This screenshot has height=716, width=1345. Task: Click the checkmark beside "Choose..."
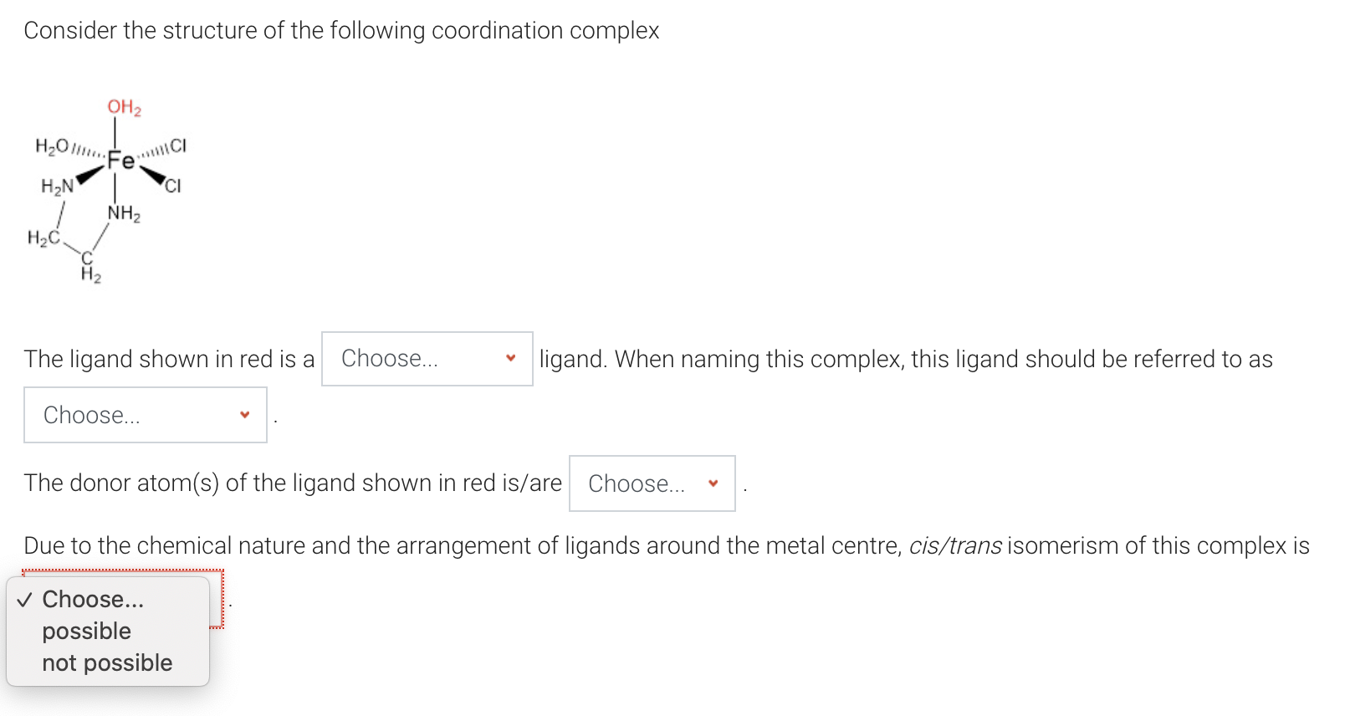point(25,599)
